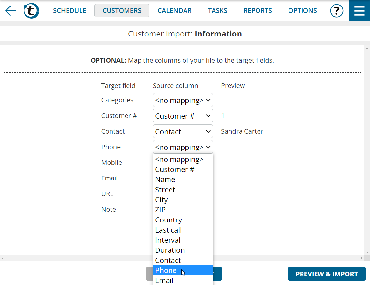Click the app logo icon
The height and width of the screenshot is (285, 370).
click(32, 11)
